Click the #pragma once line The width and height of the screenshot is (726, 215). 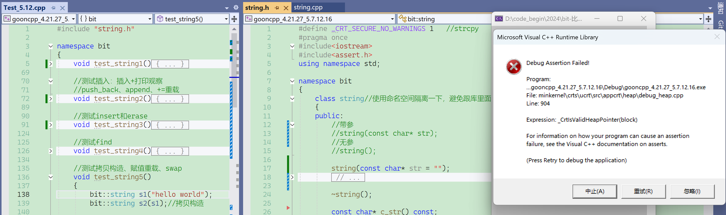323,38
